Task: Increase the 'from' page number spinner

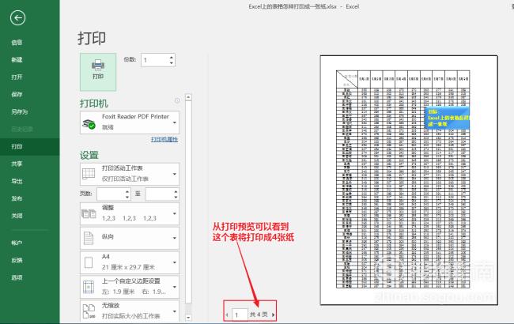Action: [x=127, y=191]
